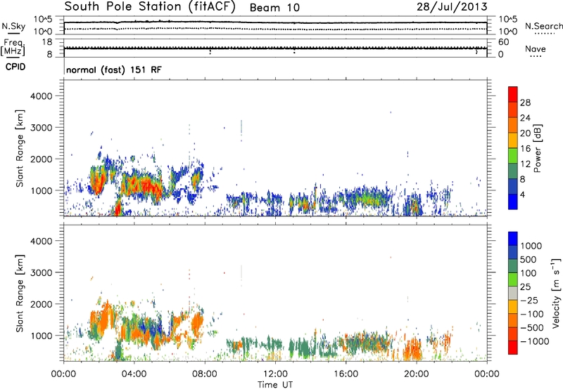Click velocity panel 'Slant Range [km]' label

coord(20,294)
